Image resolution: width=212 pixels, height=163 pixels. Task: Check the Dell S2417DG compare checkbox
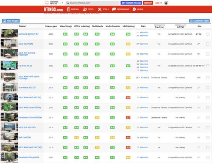(208, 138)
